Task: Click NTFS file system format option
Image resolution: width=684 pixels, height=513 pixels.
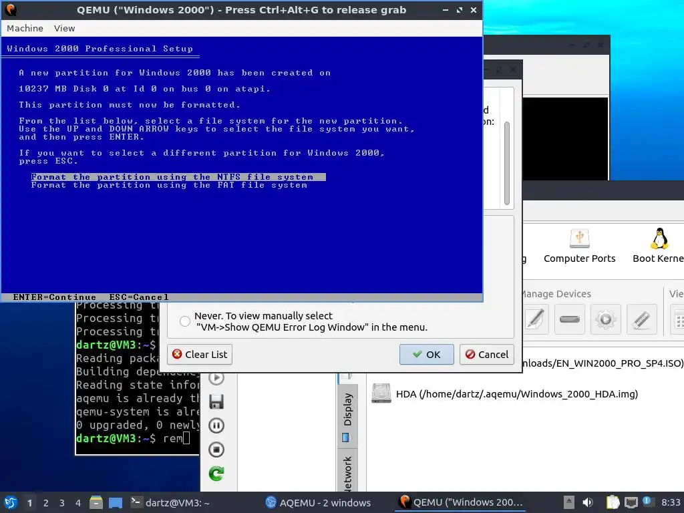Action: pyautogui.click(x=178, y=176)
